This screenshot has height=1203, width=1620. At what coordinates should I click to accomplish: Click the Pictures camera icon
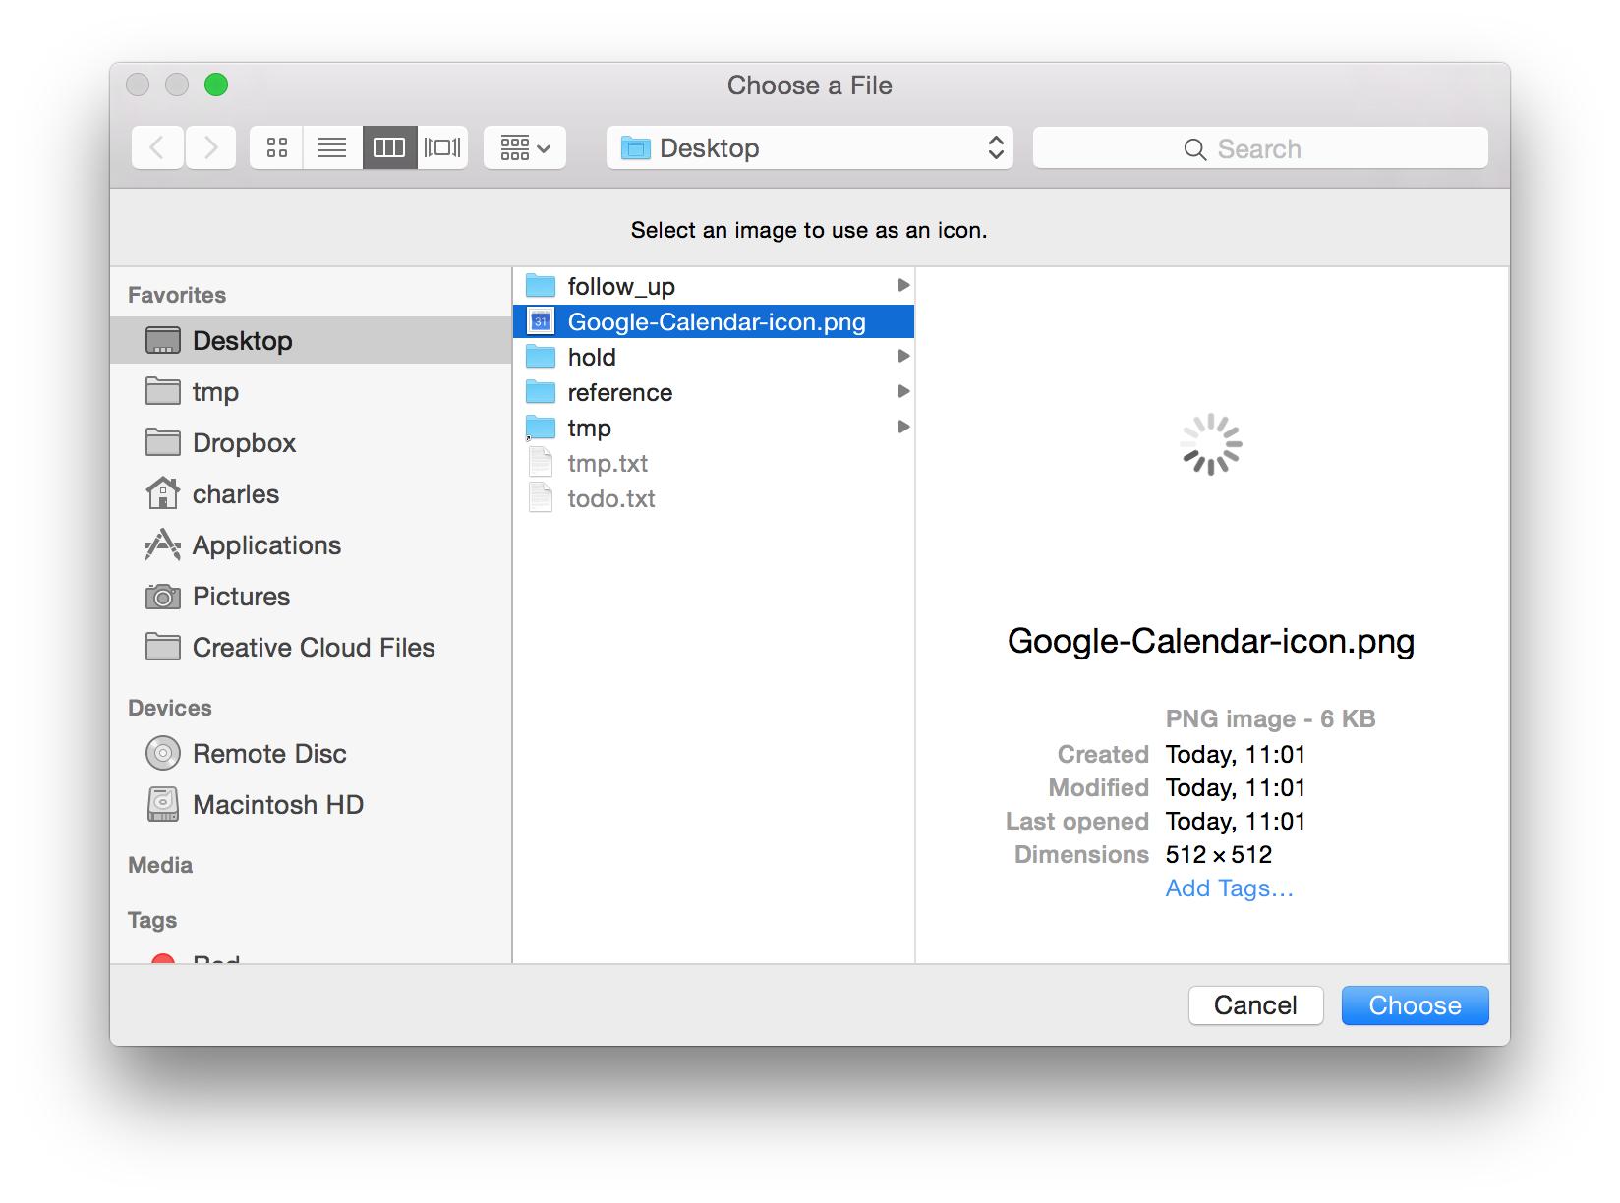[163, 597]
